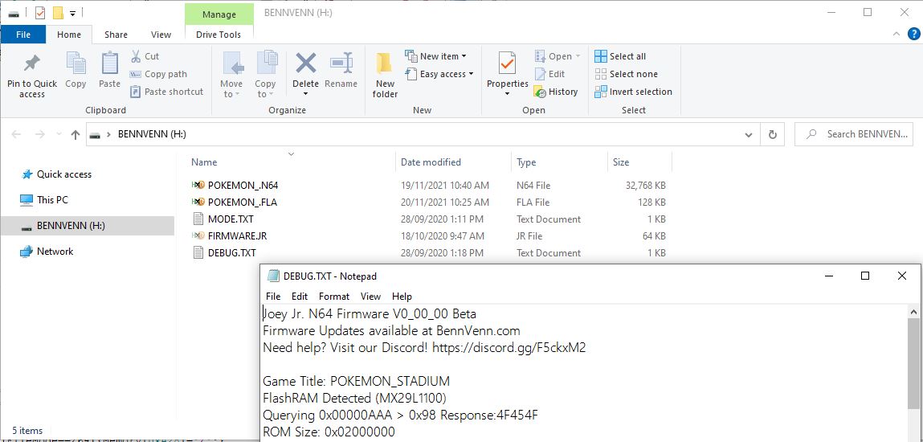Viewport: 923px width, 442px height.
Task: Go up one folder level arrow
Action: pyautogui.click(x=76, y=135)
